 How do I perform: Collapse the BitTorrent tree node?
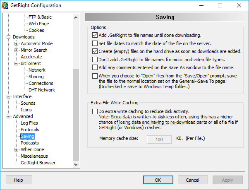coord(16,64)
